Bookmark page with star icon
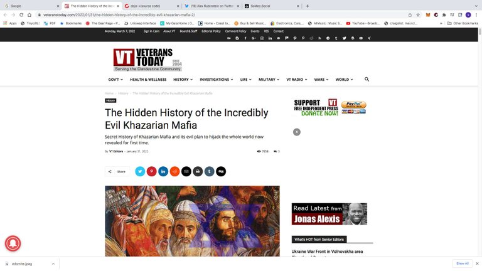 [418, 15]
